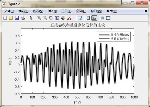The width and height of the screenshot is (150, 107).
Task: Toggle the Insert Legend button
Action: pyautogui.click(x=94, y=18)
